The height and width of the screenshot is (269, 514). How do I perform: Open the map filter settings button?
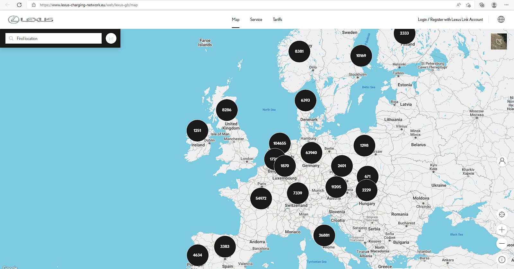(x=111, y=39)
